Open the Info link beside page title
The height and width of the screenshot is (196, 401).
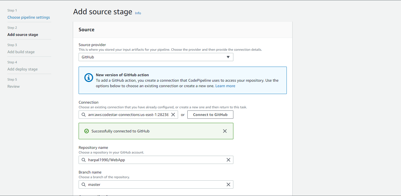[x=138, y=13]
